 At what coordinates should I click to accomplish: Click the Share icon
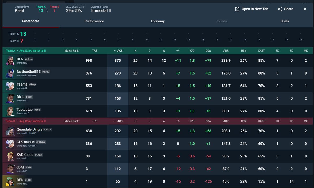click(x=280, y=9)
